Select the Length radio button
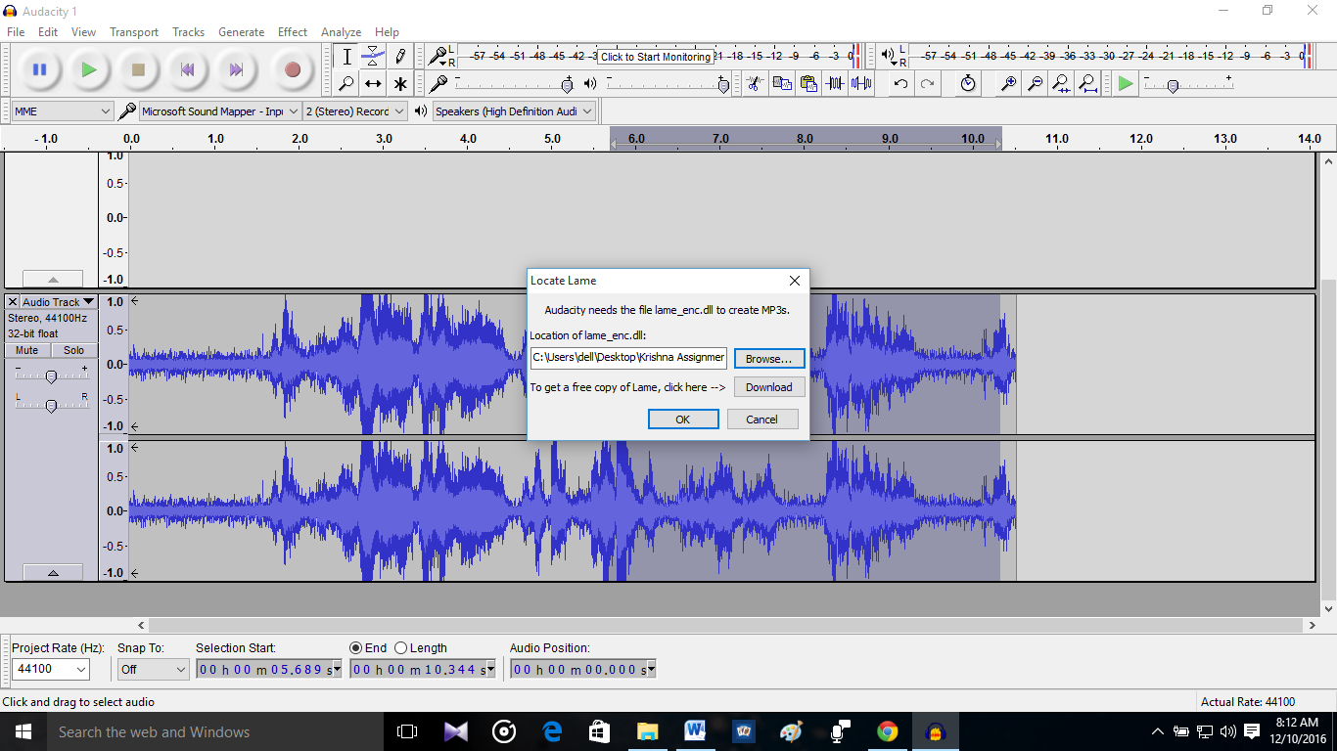The image size is (1337, 751). click(x=401, y=648)
